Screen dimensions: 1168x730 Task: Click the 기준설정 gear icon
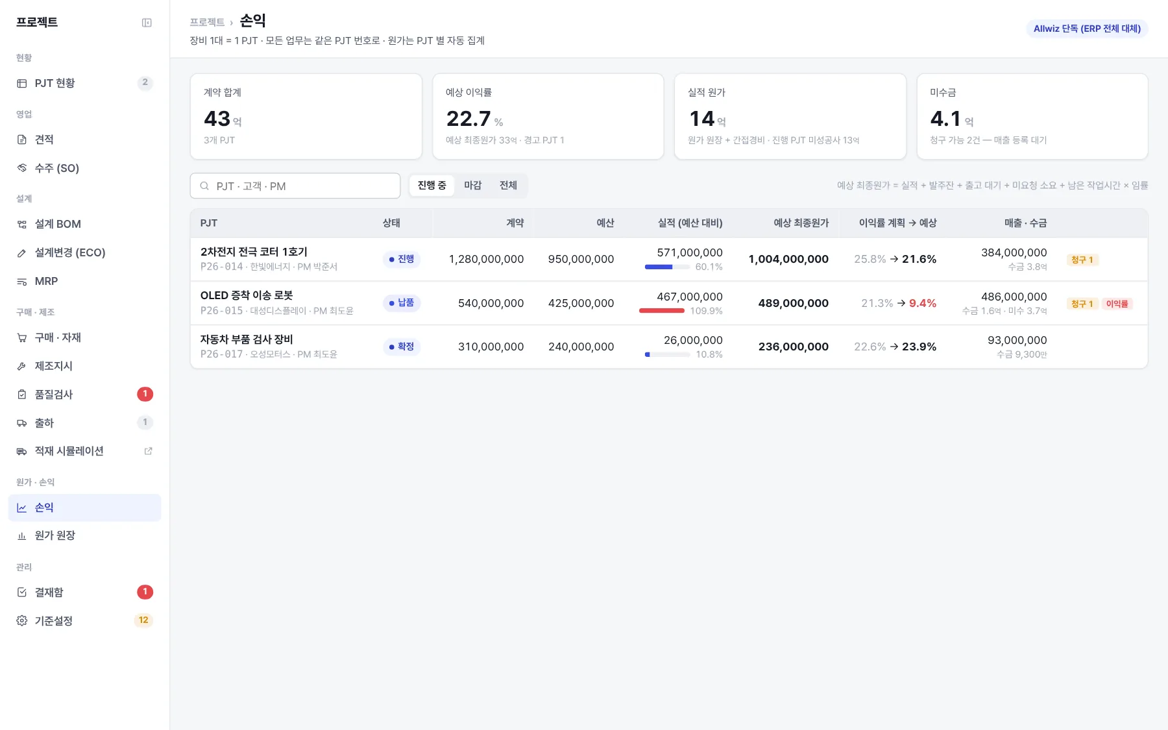point(22,621)
